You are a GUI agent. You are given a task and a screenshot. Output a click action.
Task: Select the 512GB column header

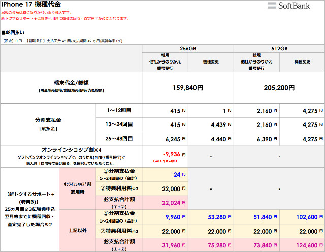(279, 49)
